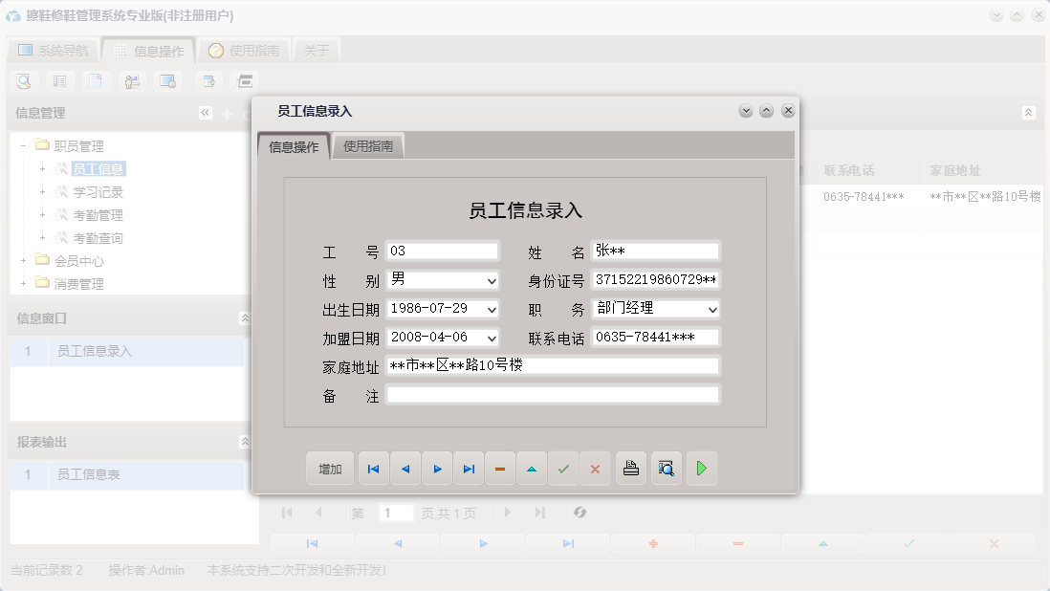Jump to last record using navigator arrow
Image resolution: width=1050 pixels, height=591 pixels.
[469, 468]
